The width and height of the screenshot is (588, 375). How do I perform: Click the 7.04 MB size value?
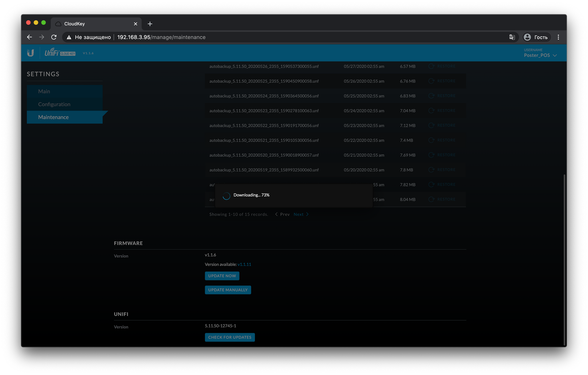[x=407, y=111]
